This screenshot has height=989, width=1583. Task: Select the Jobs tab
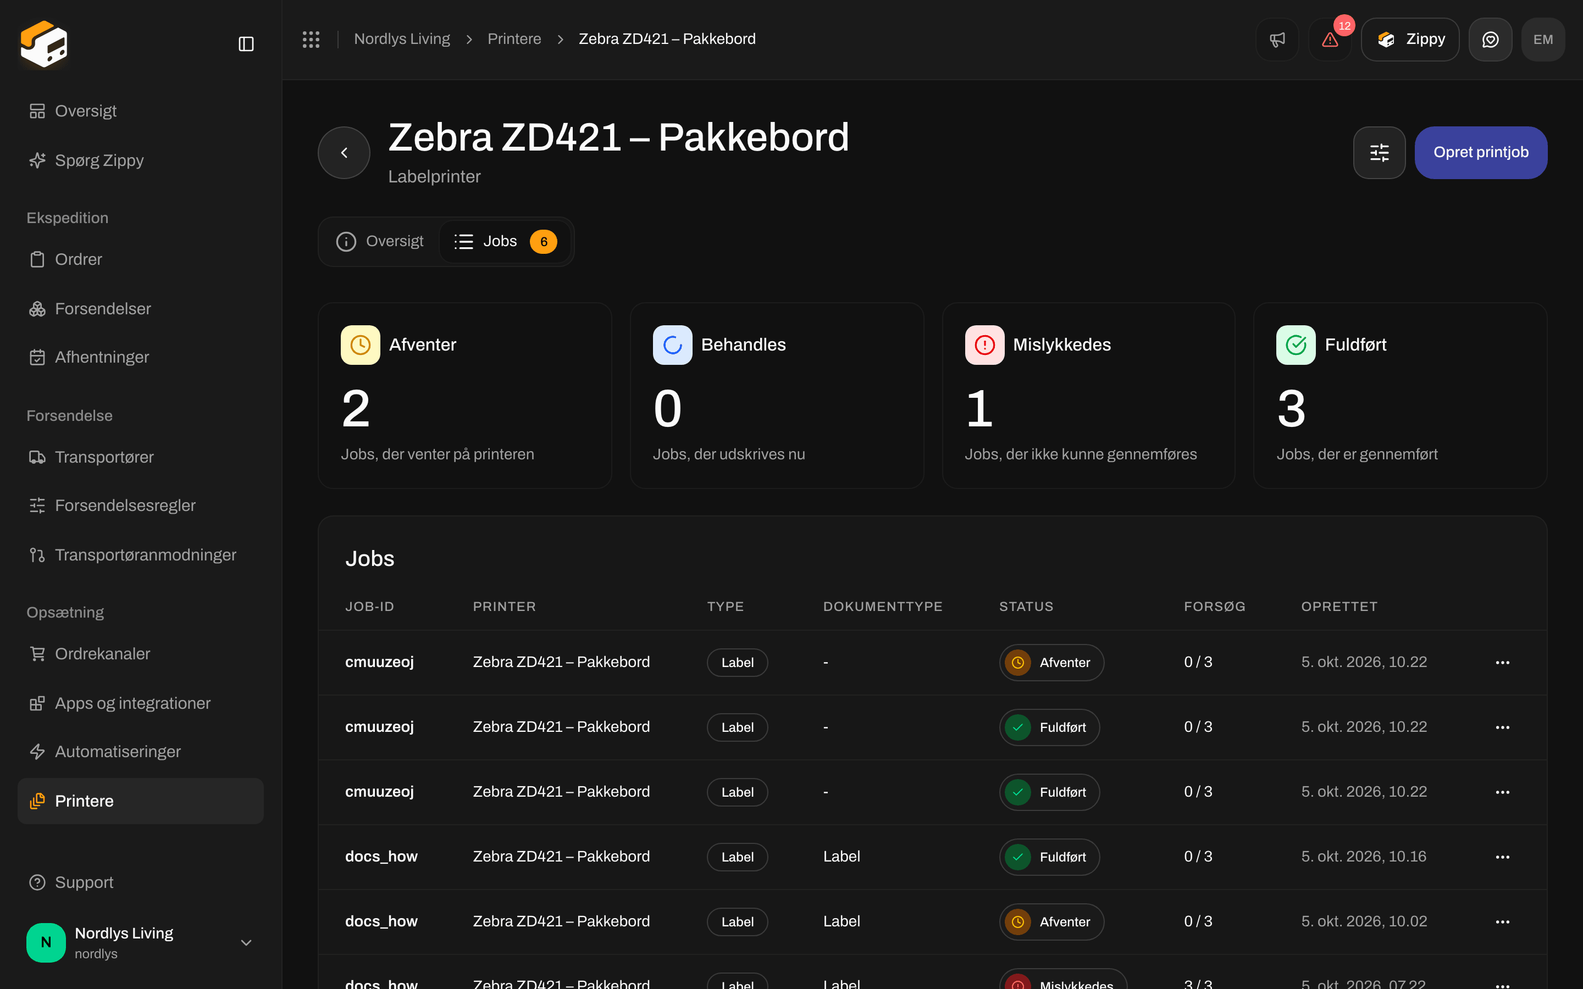[x=505, y=241]
